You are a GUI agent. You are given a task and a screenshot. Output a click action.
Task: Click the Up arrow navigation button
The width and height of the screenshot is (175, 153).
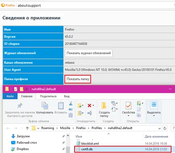coord(27,128)
